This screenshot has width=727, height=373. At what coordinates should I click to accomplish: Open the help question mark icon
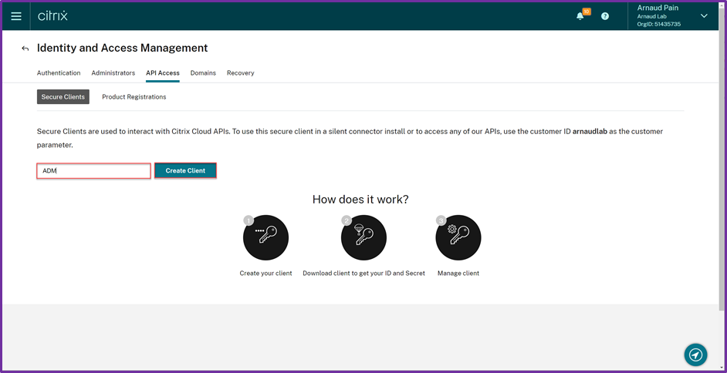point(605,16)
